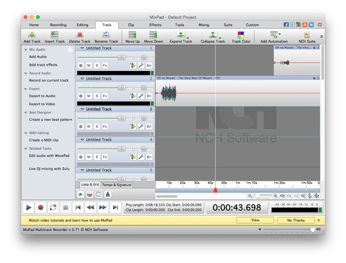Open the dropdown arrow beside Expand Track
Image resolution: width=346 pixels, height=263 pixels.
(187, 38)
